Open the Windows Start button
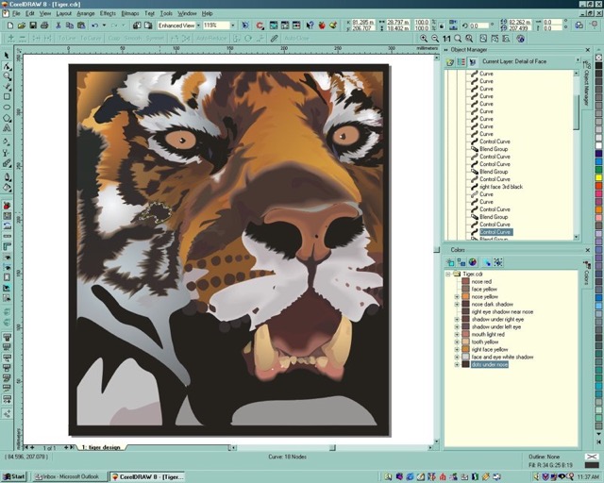This screenshot has width=604, height=483. pos(14,476)
